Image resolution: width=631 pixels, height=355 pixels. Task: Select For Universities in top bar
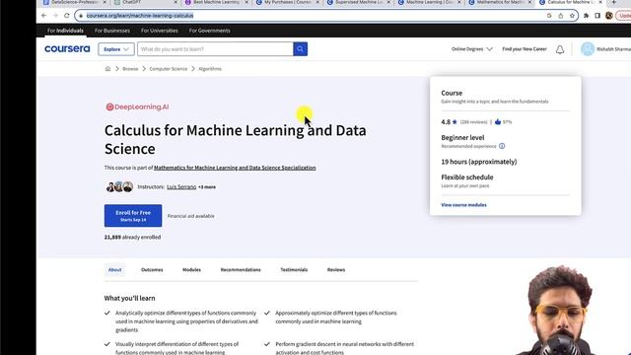pos(160,31)
